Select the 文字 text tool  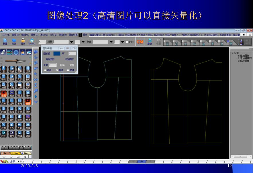(x=20, y=78)
